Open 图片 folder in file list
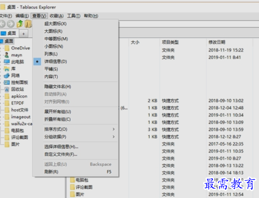 [80, 194]
